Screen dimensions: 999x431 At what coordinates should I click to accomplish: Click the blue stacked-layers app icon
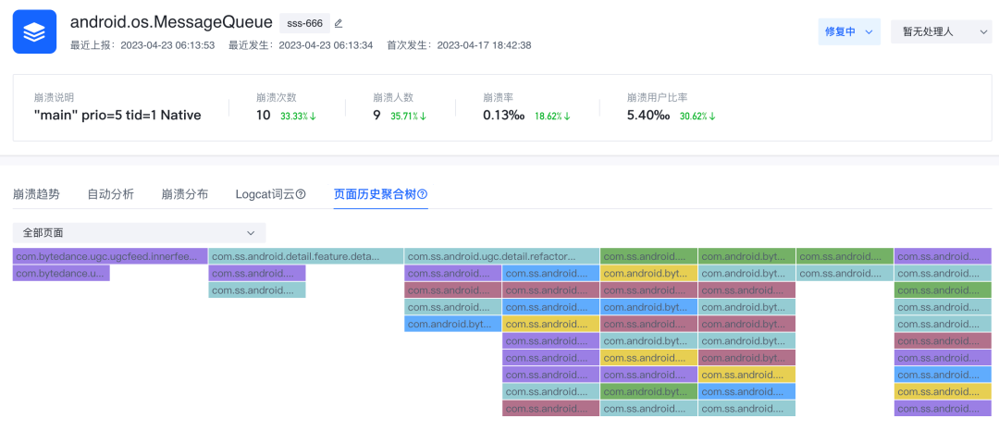(34, 31)
